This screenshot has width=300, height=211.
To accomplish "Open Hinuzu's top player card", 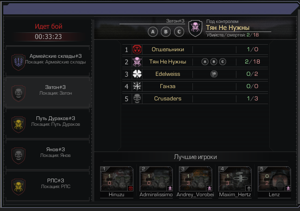I will click(117, 182).
